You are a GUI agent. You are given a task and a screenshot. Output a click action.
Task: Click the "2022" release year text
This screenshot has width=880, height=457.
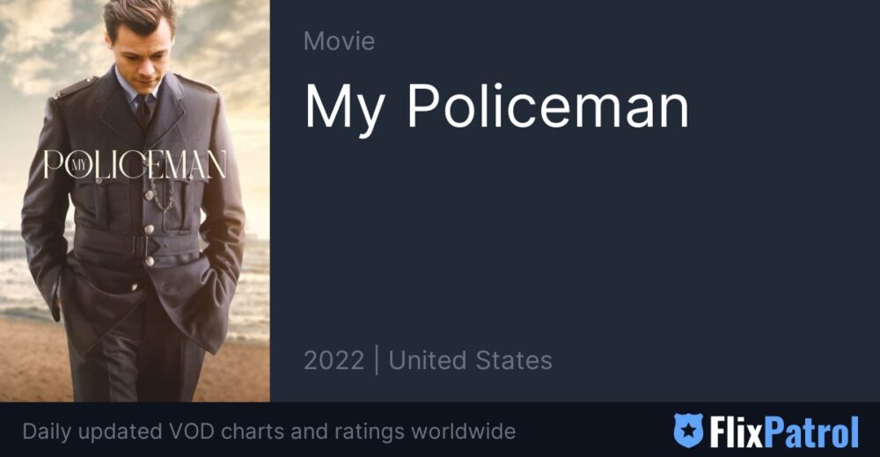pyautogui.click(x=334, y=360)
